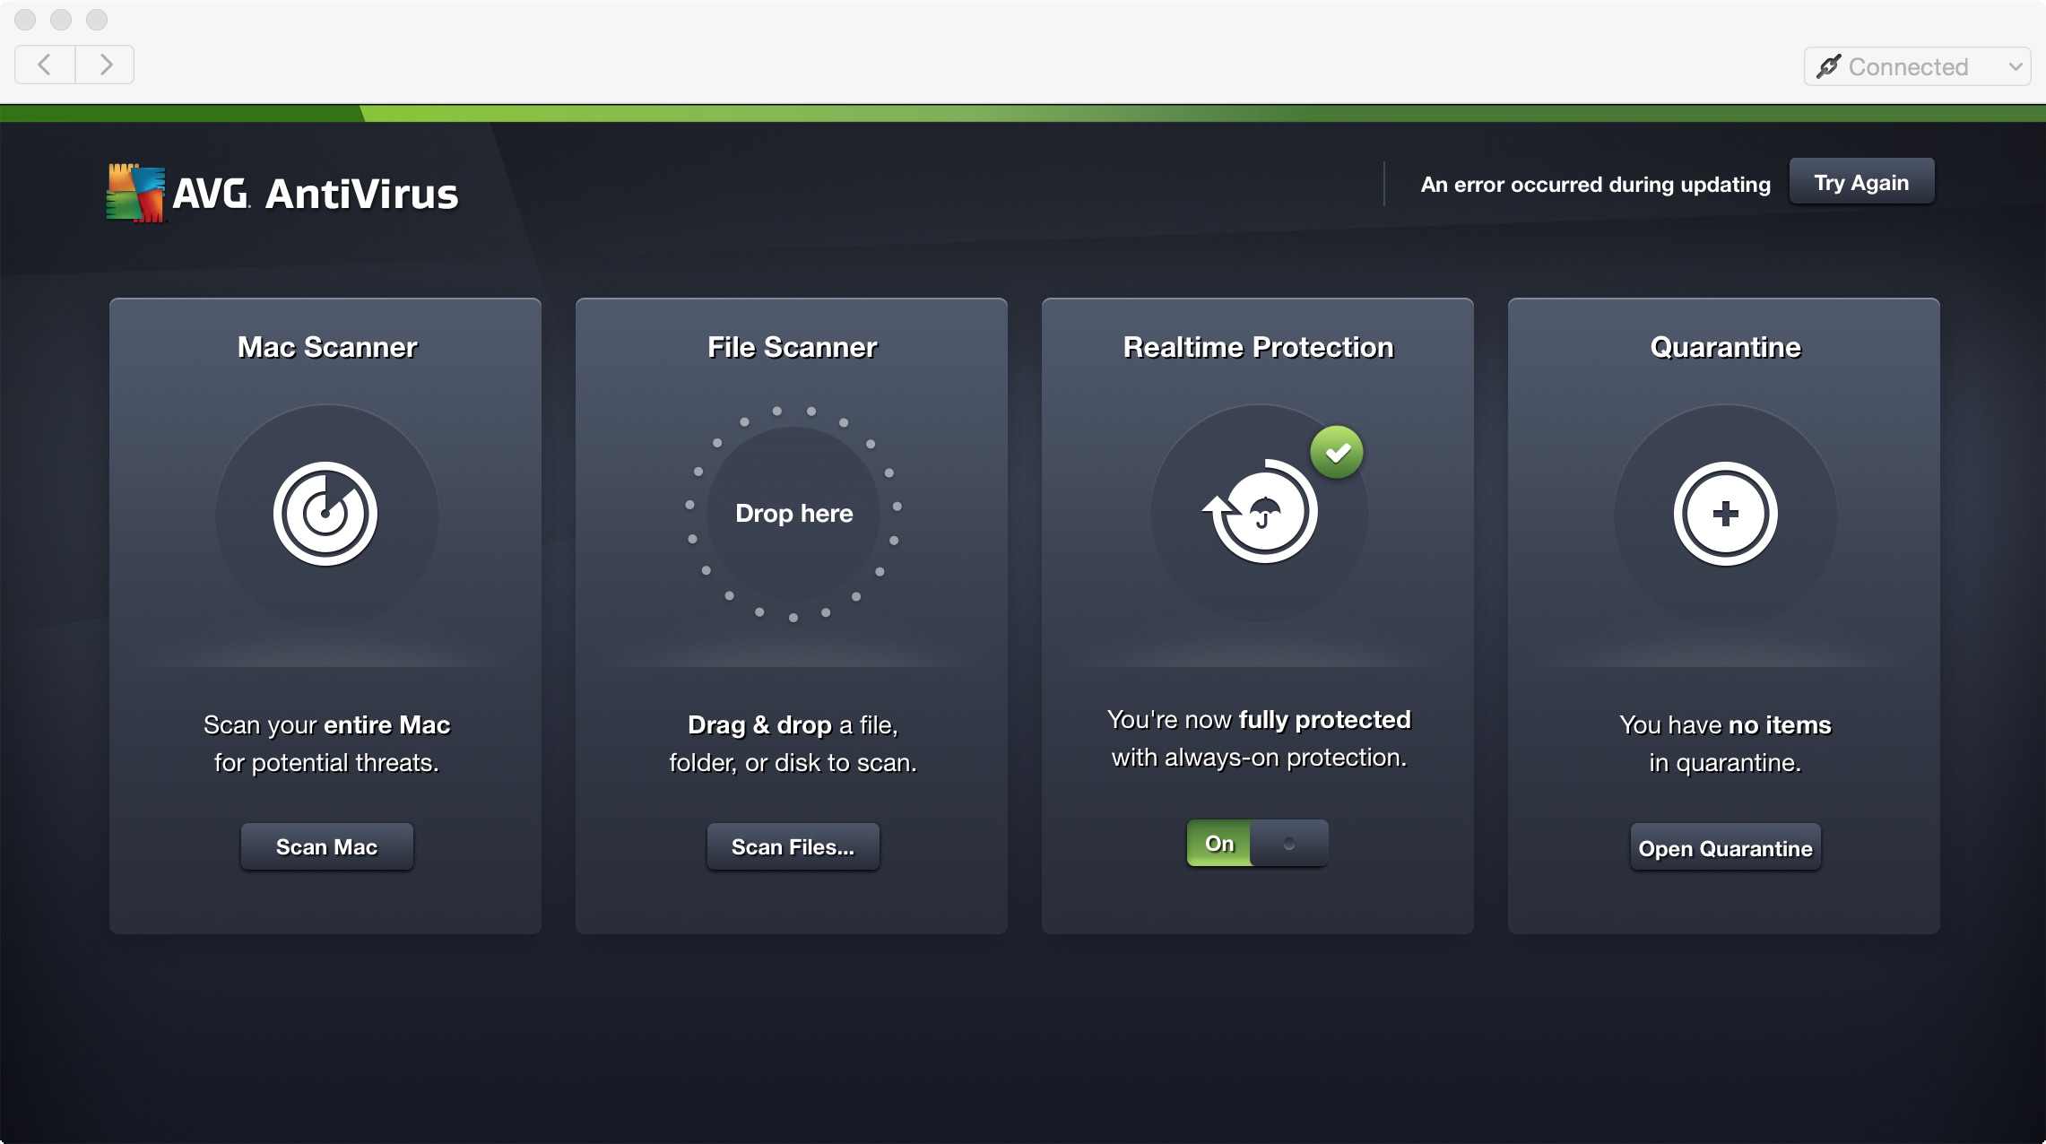
Task: Click the Mac Scanner radar icon
Action: click(x=325, y=513)
